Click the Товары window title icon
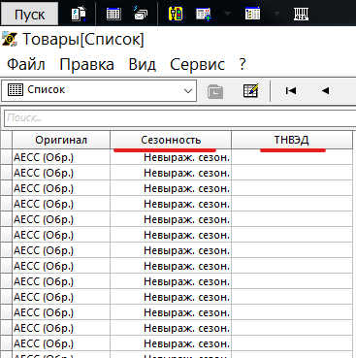Image resolution: width=356 pixels, height=358 pixels. tap(10, 40)
